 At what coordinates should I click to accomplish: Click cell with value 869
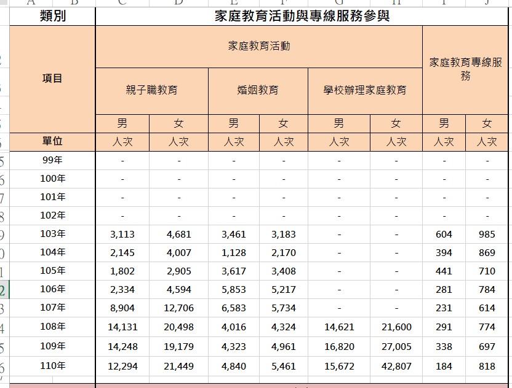487,252
